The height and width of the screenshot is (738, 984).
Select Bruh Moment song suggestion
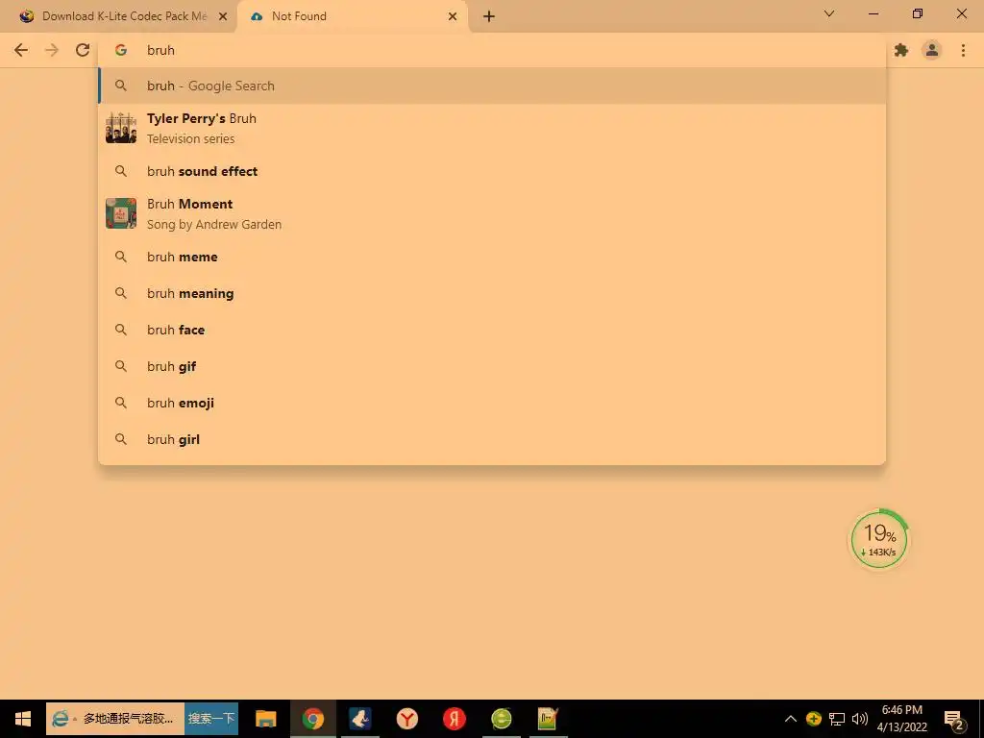[x=492, y=213]
